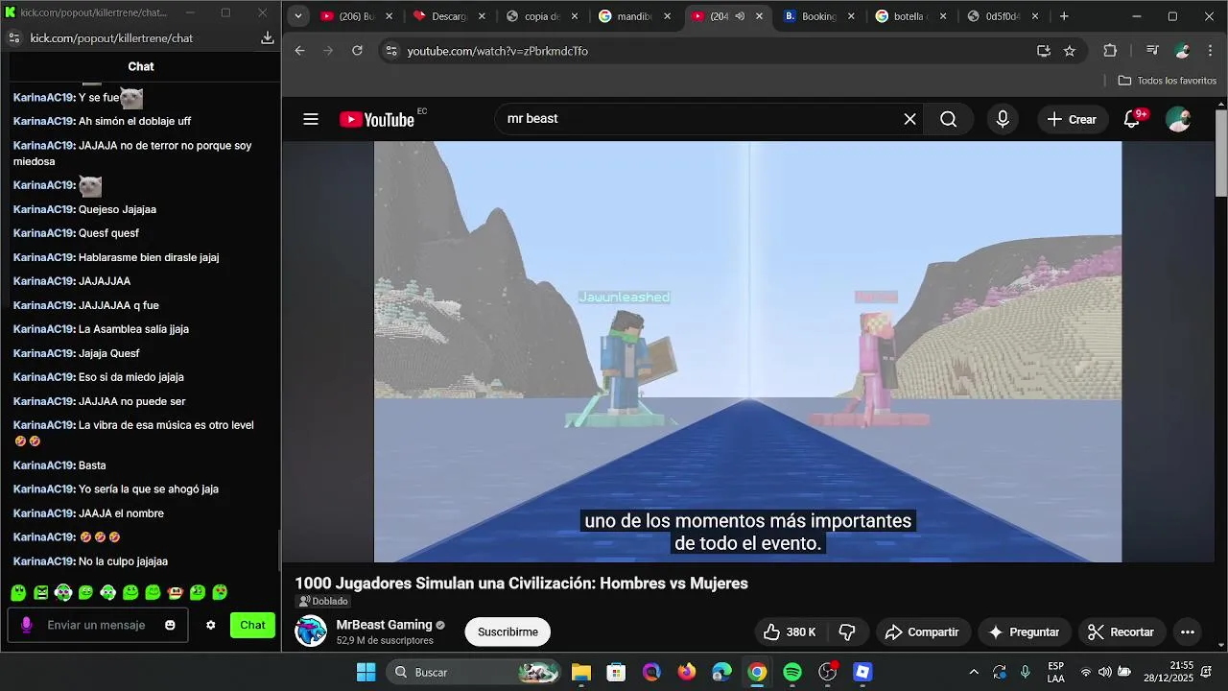Open the YouTube account avatar menu
The width and height of the screenshot is (1228, 691).
click(1178, 119)
